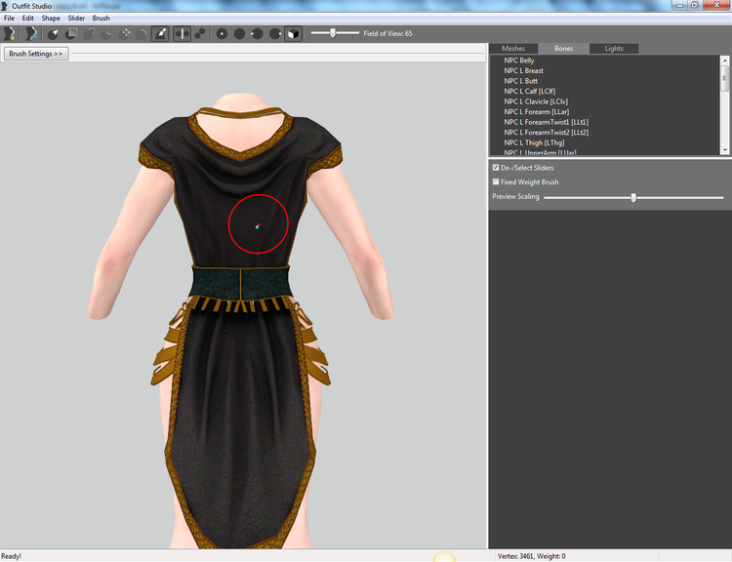The image size is (732, 562).
Task: Click the Load Outfit toolbar icon
Action: pos(31,33)
